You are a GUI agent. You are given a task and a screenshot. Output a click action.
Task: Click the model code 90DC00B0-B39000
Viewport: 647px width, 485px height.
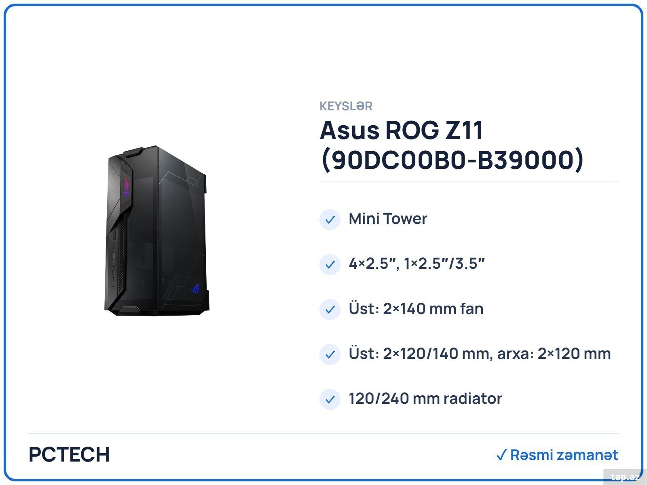tap(452, 160)
